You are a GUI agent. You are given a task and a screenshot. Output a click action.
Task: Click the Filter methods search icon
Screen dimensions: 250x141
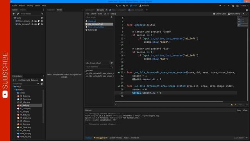coord(112,67)
